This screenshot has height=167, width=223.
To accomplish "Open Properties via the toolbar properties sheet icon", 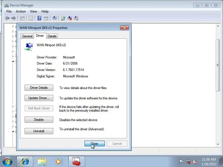I will pos(31,18).
